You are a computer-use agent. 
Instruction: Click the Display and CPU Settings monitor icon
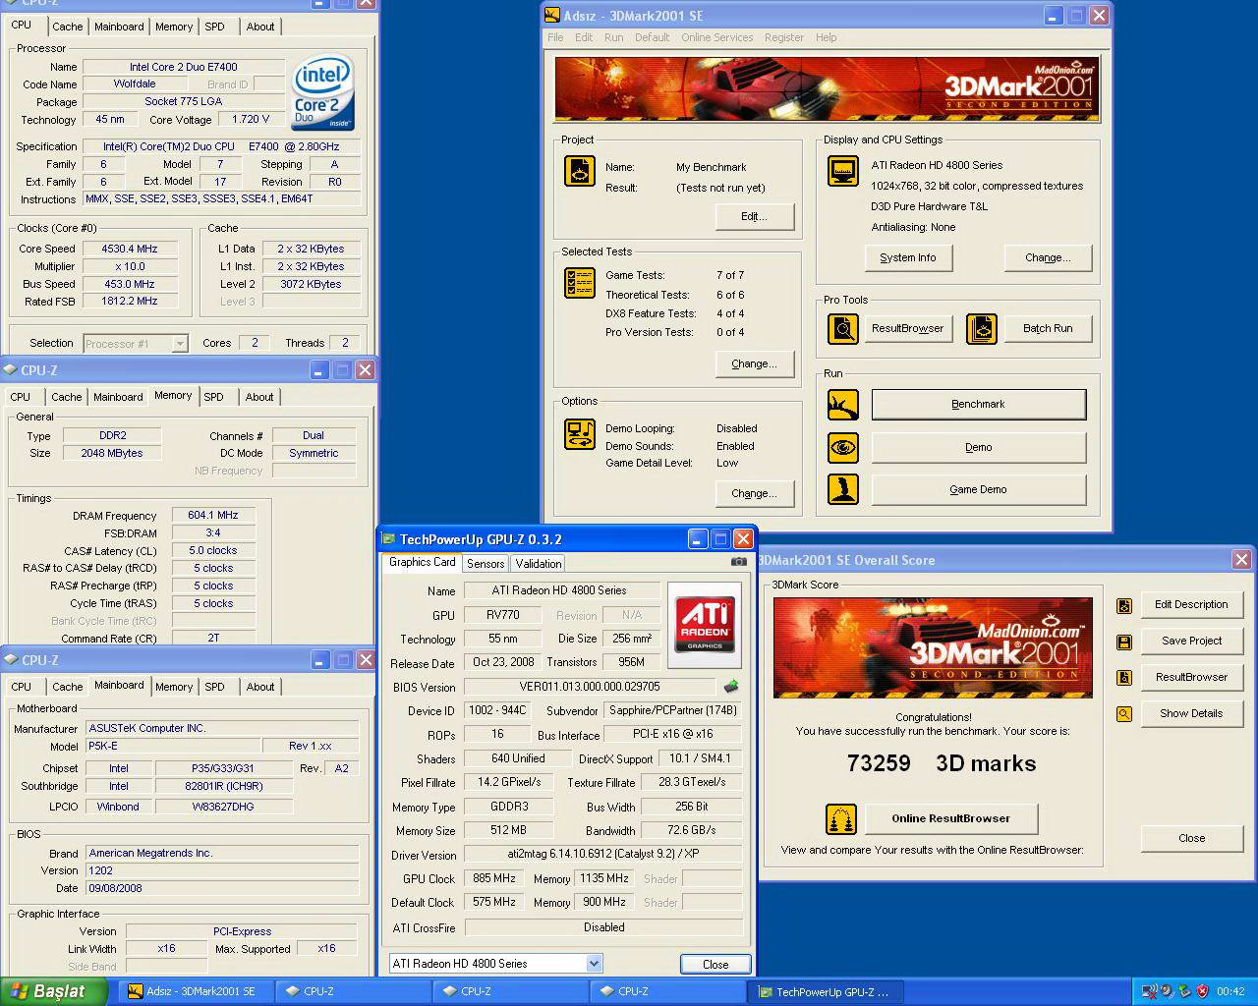pos(842,171)
